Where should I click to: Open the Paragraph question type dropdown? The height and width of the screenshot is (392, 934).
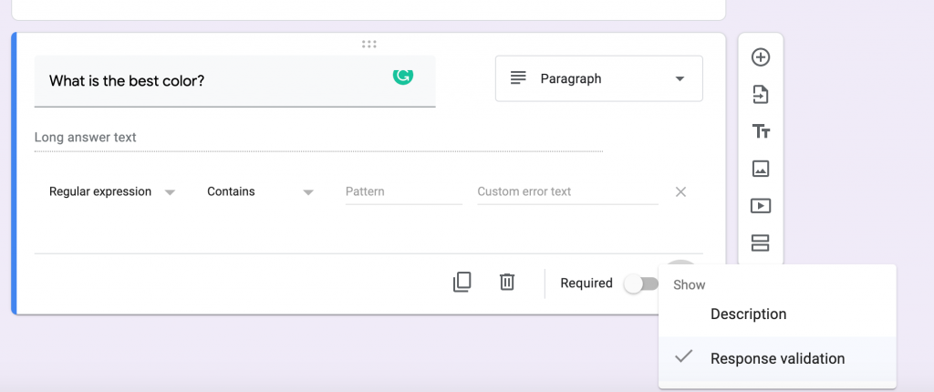click(599, 78)
